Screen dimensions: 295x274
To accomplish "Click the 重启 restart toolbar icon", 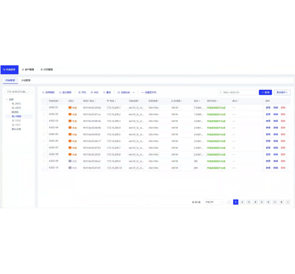I will click(104, 92).
